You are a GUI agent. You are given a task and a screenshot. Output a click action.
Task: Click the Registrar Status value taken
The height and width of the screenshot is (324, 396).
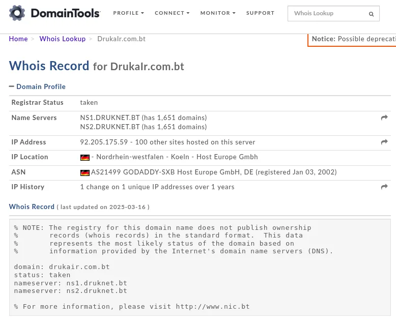[89, 102]
